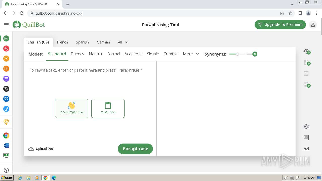This screenshot has width=322, height=181.
Task: Expand the More modes dropdown
Action: [191, 54]
